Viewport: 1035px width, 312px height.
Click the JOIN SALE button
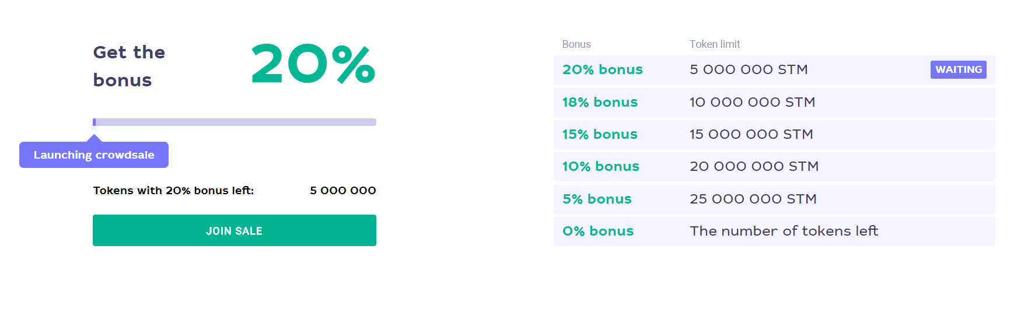[234, 230]
